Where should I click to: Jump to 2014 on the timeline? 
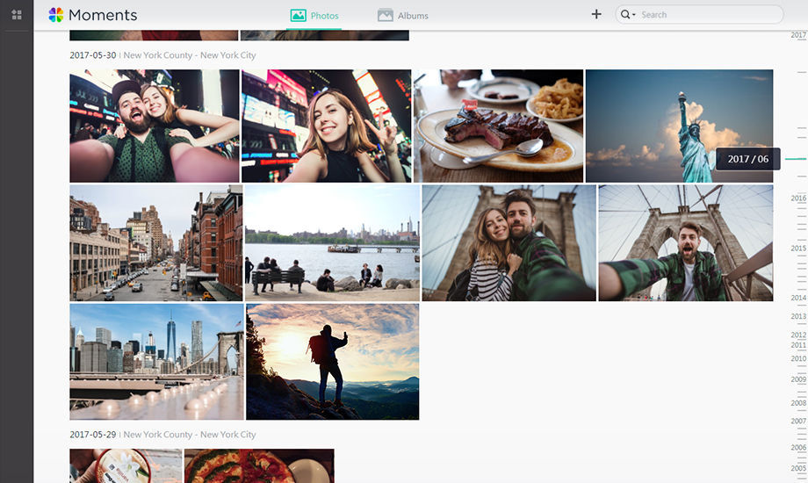tap(797, 298)
